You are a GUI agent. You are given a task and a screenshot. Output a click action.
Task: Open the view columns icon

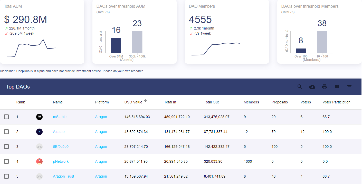click(x=337, y=87)
